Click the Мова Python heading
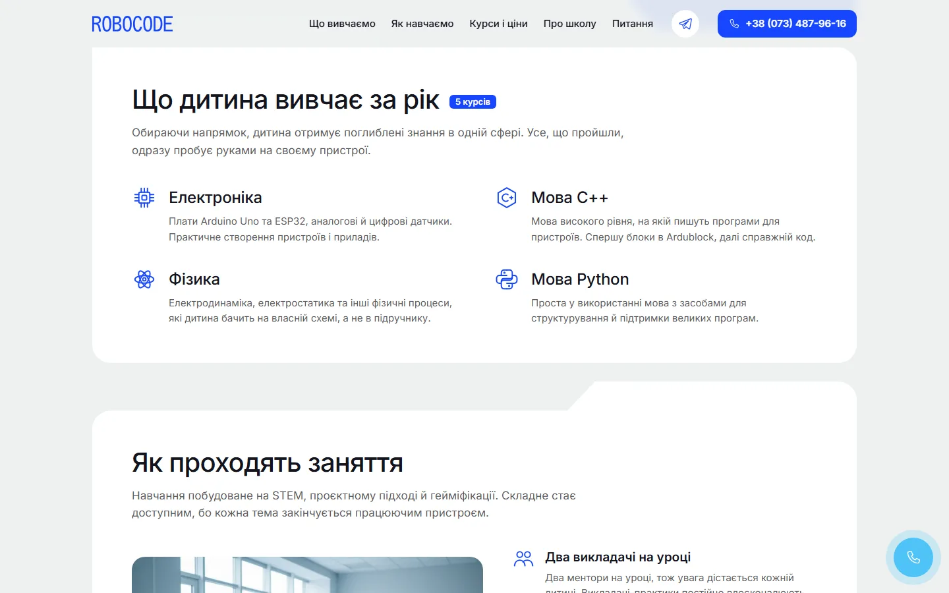 coord(580,279)
